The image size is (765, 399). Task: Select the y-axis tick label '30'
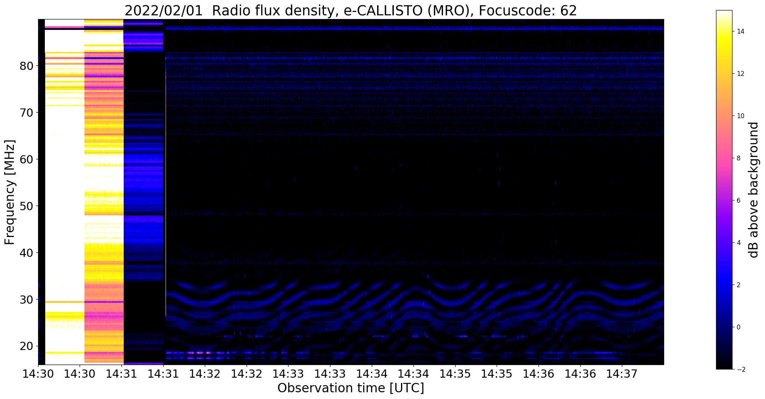26,300
